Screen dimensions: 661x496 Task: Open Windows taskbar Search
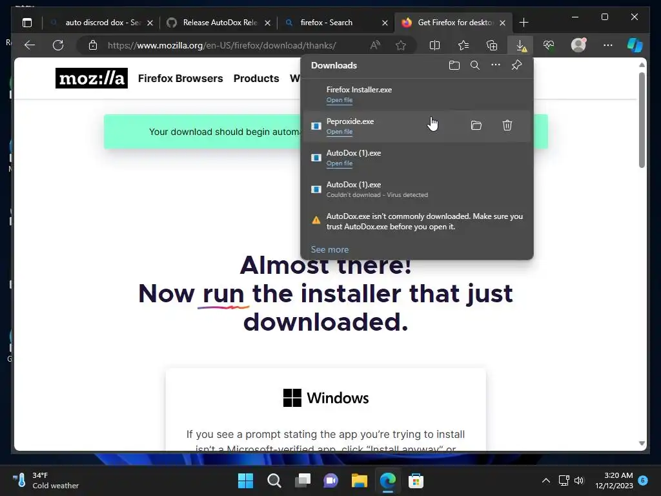[274, 480]
